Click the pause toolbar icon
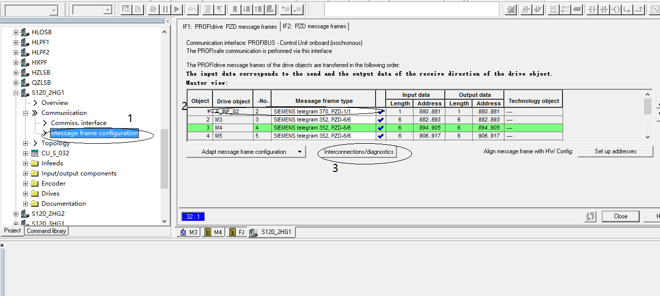660x296 pixels. pos(165,9)
